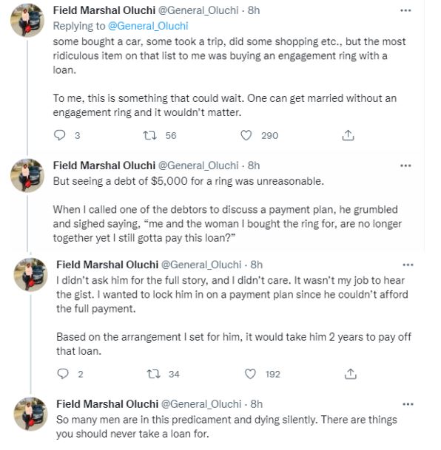The image size is (441, 450).
Task: Like the tweet with 290 likes
Action: point(246,135)
